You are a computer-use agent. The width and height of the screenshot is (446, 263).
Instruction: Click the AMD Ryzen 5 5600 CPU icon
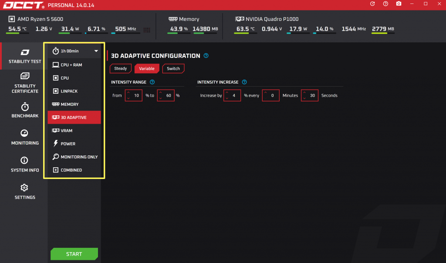point(12,19)
